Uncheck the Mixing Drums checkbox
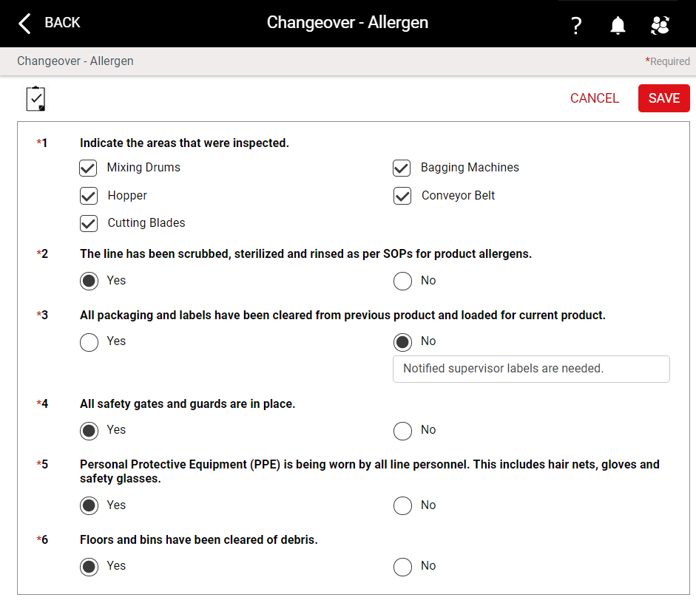Image resolution: width=696 pixels, height=600 pixels. (x=88, y=168)
